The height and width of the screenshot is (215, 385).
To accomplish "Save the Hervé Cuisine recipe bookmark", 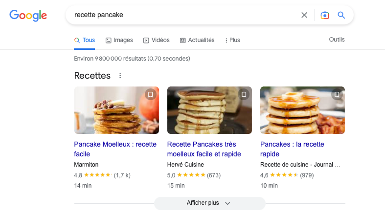I will 244,94.
